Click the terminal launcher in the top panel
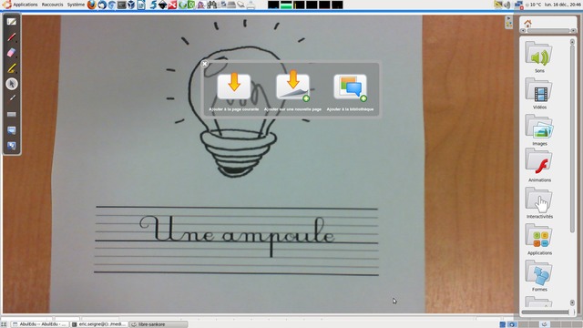Image resolution: width=583 pixels, height=328 pixels. click(121, 5)
